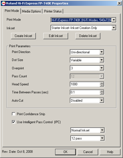This screenshot has width=123, height=158.
Task: Select the Print Mode tab
Action: tap(12, 11)
